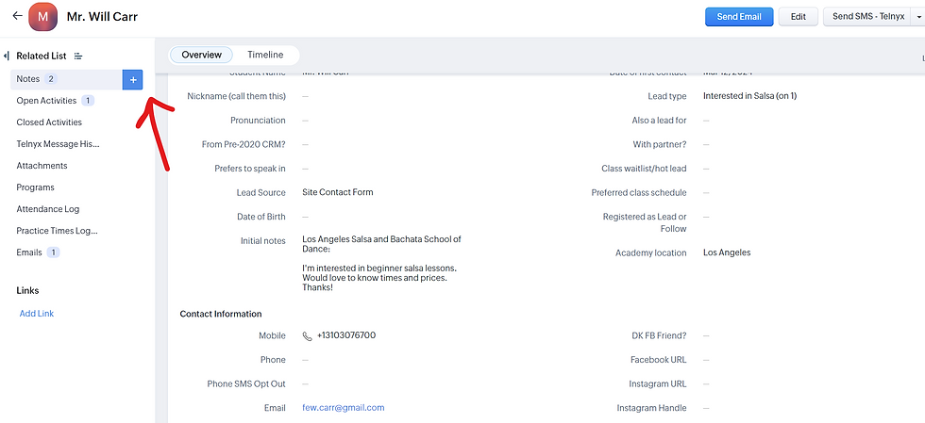Click the Mr. Will Carr title
925x423 pixels.
(102, 17)
